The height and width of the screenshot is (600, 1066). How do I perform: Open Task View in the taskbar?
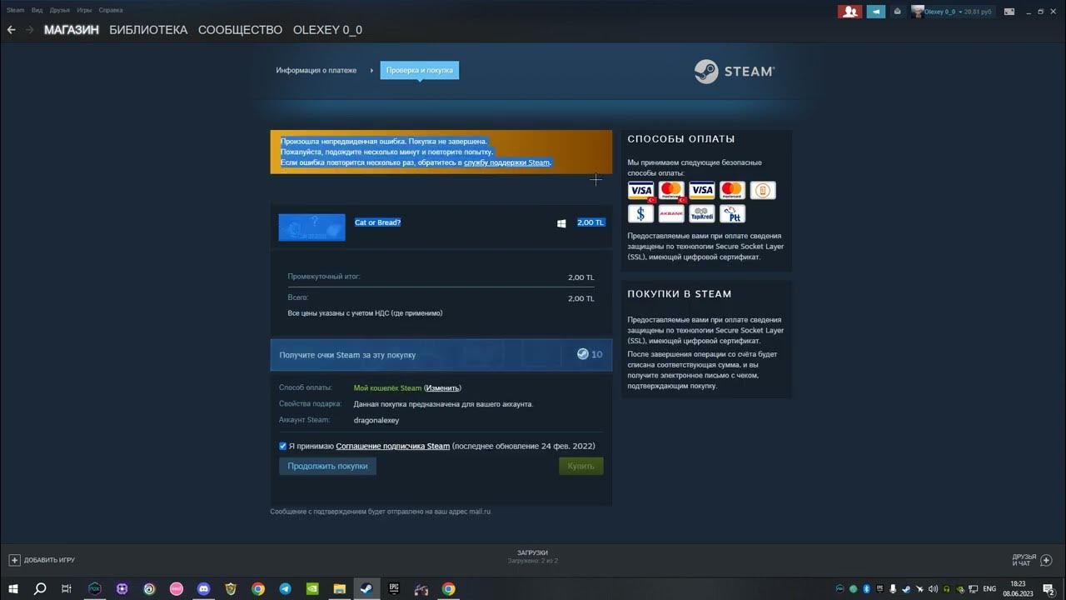(x=67, y=589)
